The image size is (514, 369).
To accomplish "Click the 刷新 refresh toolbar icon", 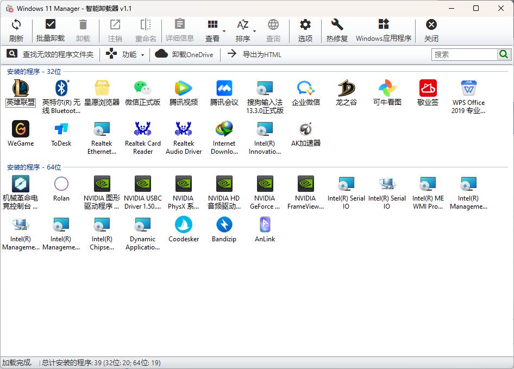I will click(x=16, y=24).
